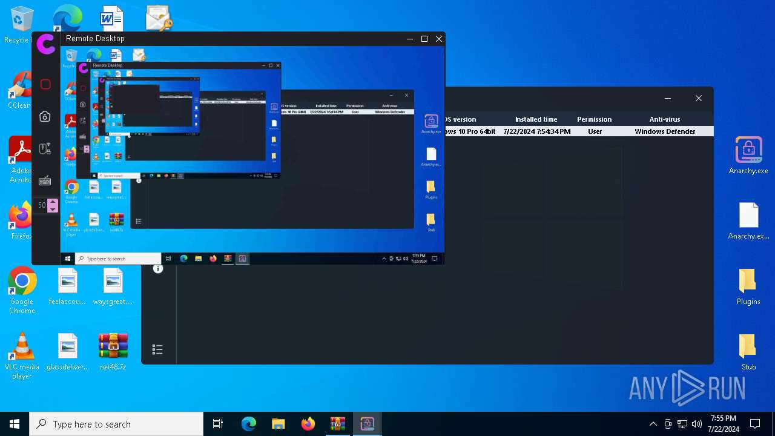775x436 pixels.
Task: Maximize the Remote Desktop window
Action: [424, 39]
